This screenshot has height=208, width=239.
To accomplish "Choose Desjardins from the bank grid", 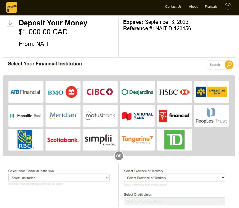I will (x=137, y=92).
